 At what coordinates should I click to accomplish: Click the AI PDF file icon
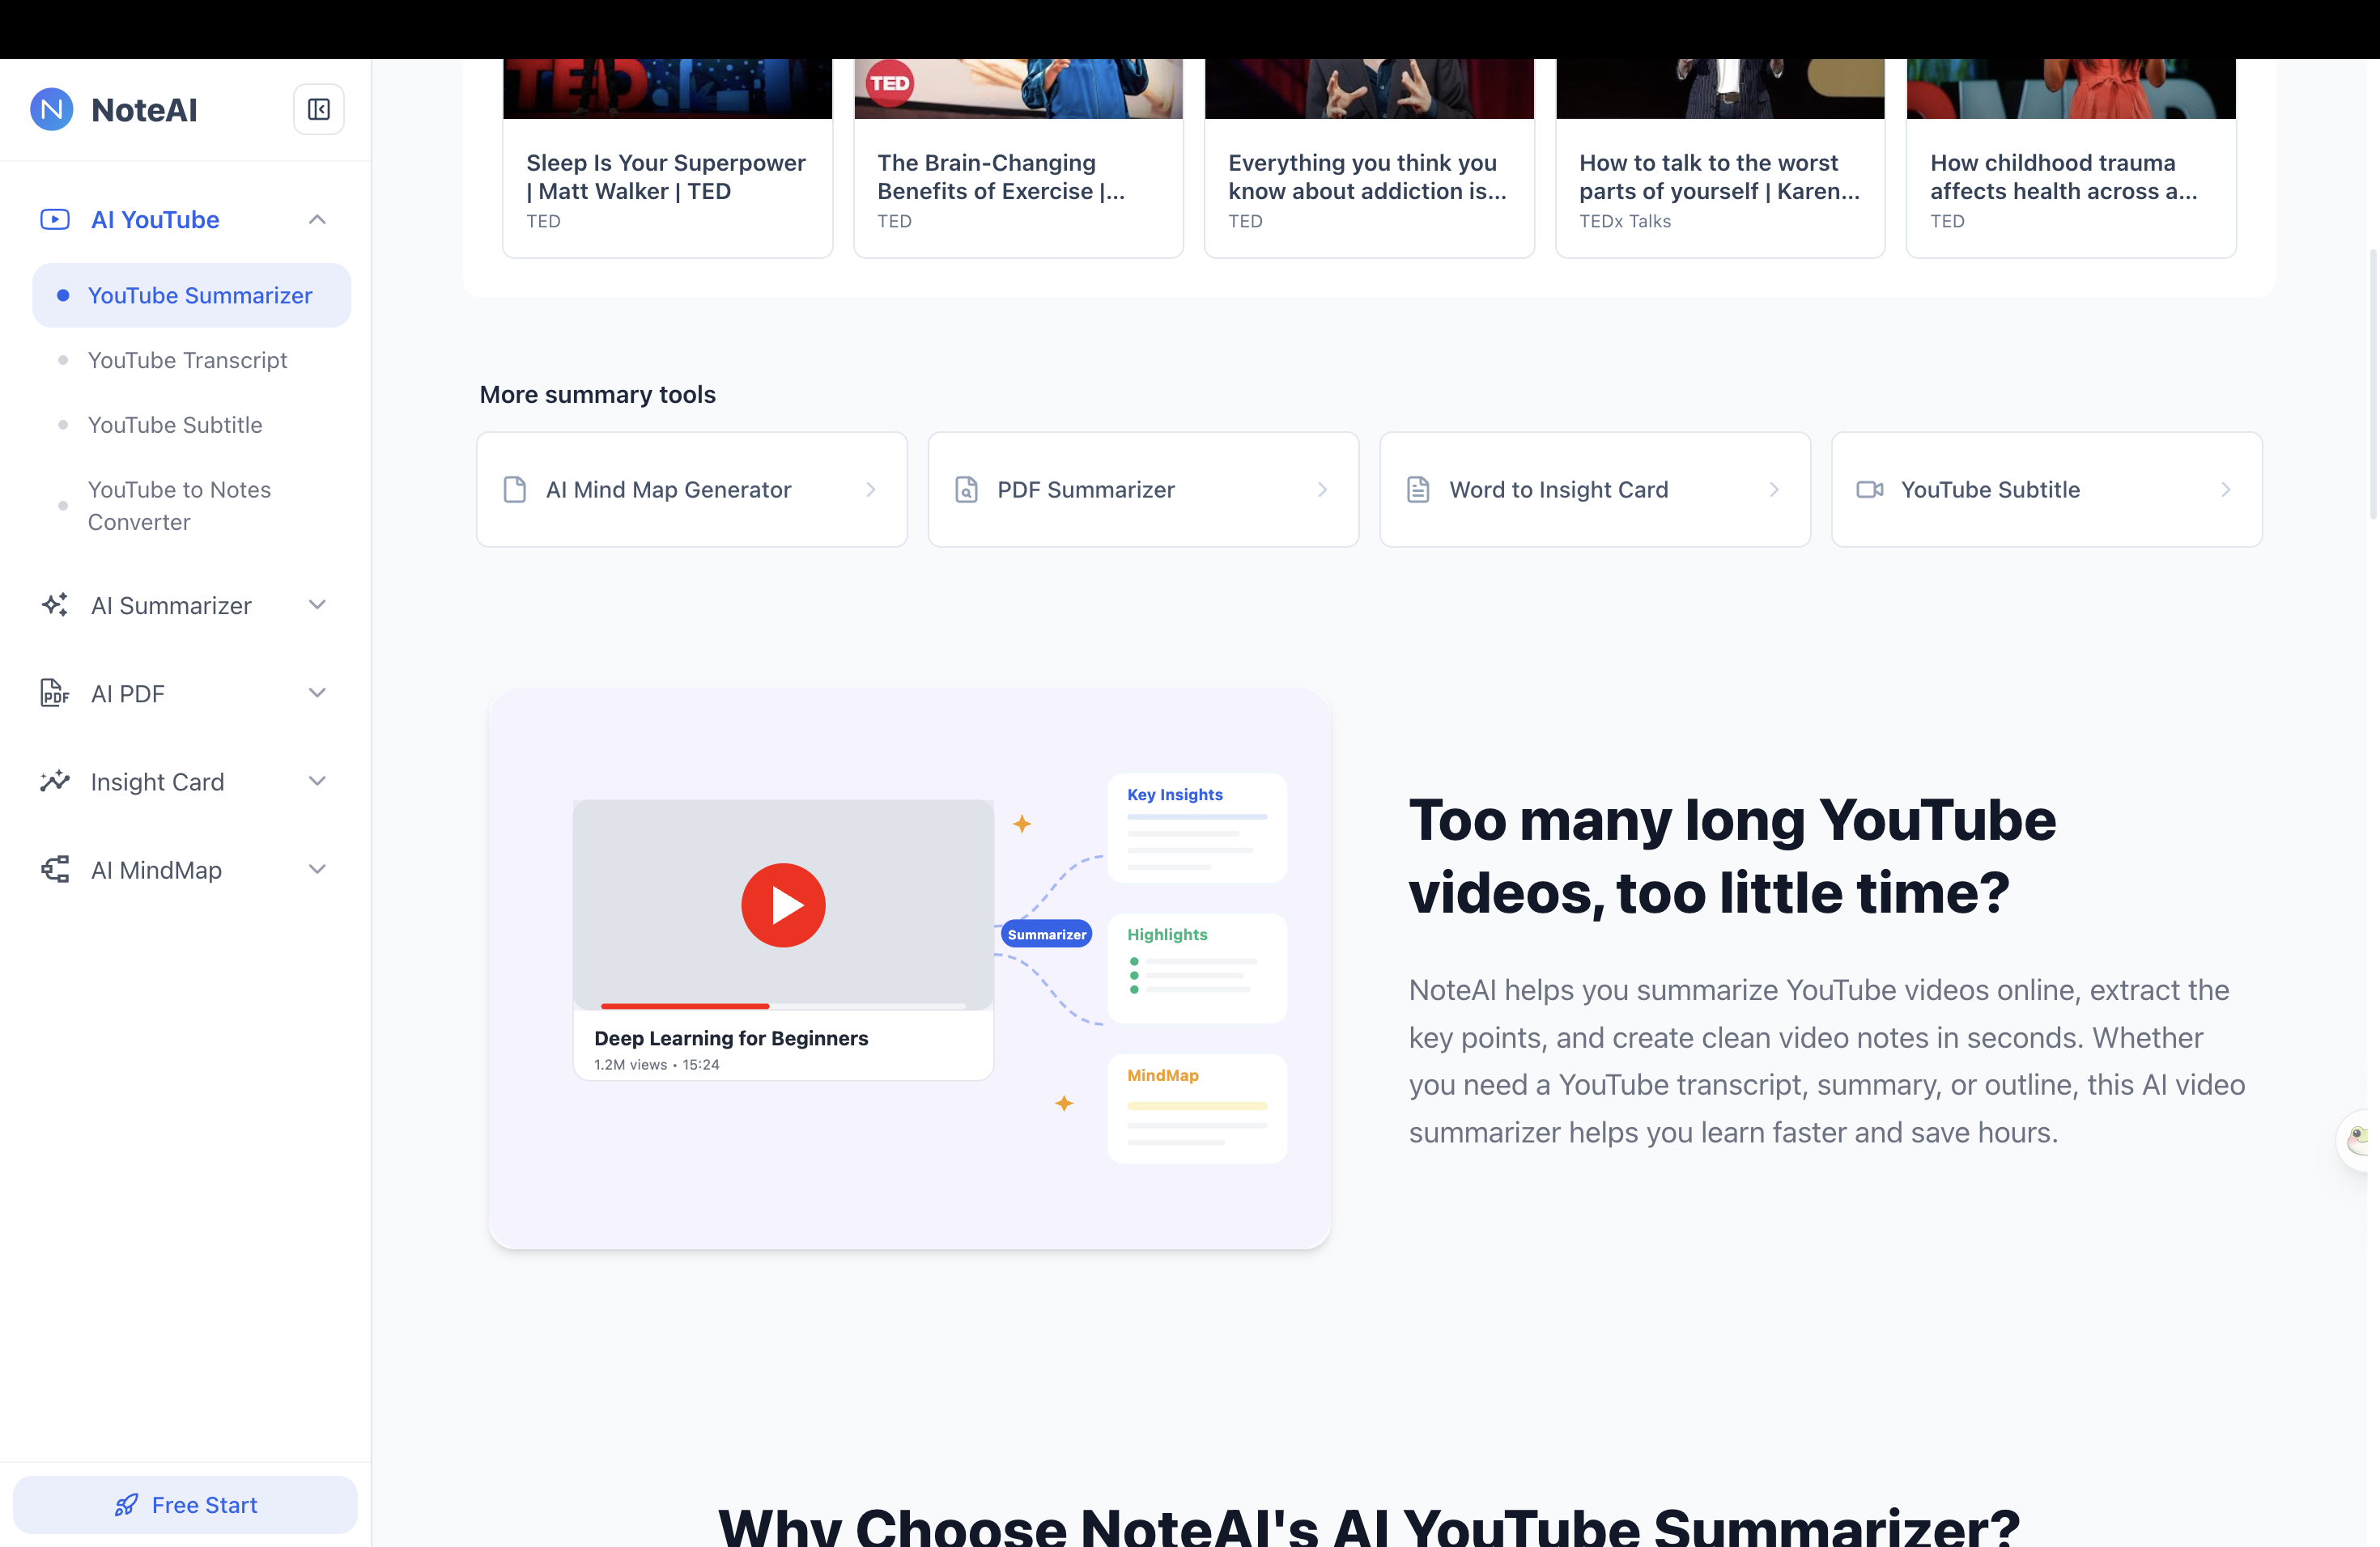55,693
